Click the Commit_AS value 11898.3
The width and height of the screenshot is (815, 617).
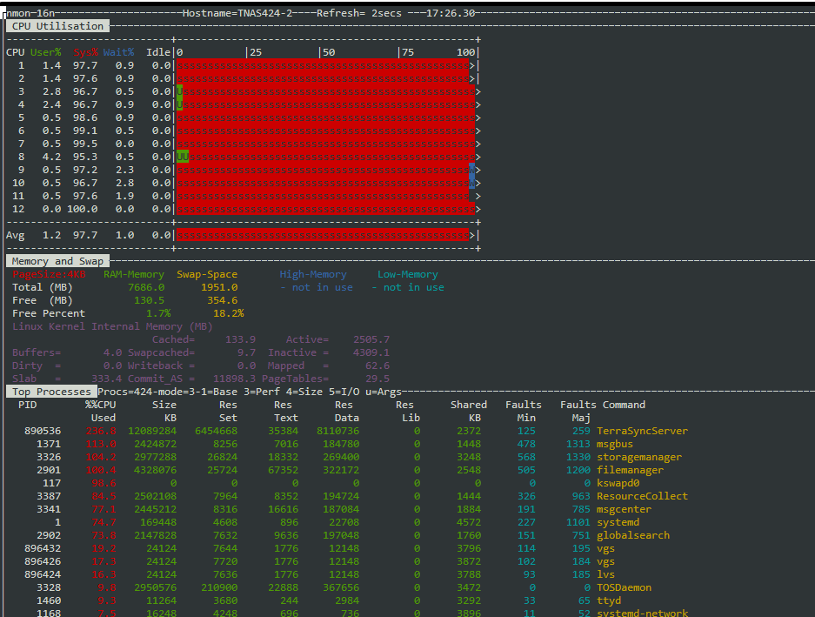coord(235,379)
